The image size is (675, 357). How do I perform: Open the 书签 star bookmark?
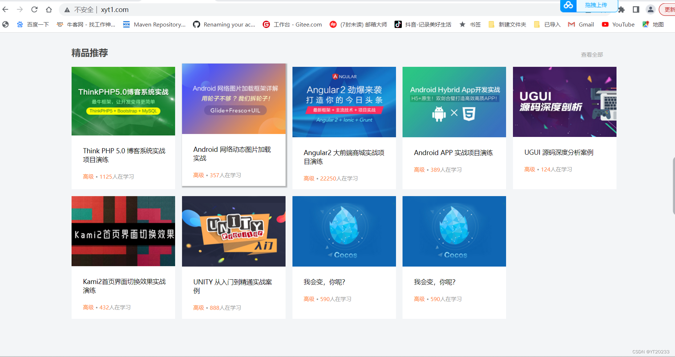(x=470, y=24)
